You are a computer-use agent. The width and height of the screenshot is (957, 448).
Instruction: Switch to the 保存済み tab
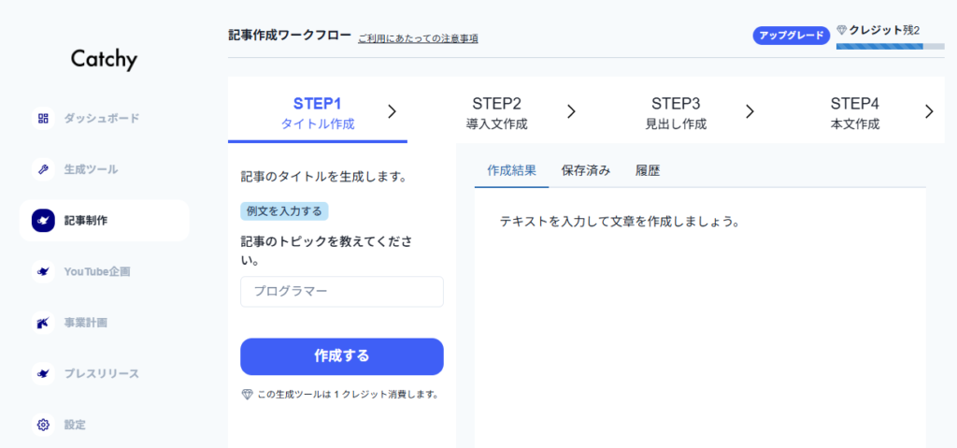586,170
